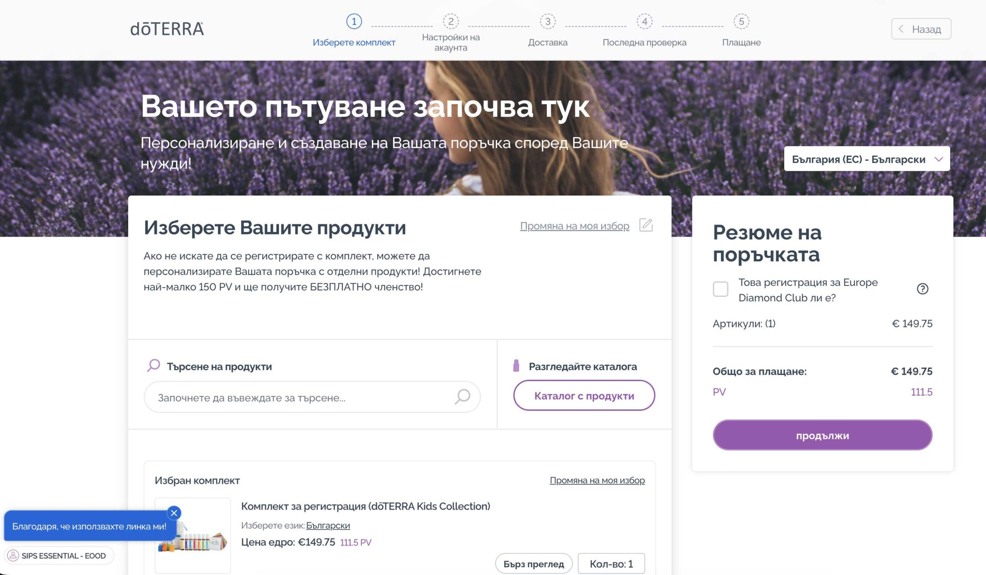
Task: Click the Резюме на поръчката heading
Action: 767,243
